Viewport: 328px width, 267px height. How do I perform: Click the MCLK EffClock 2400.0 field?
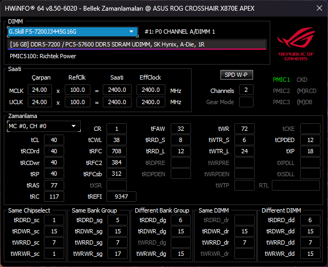(150, 90)
